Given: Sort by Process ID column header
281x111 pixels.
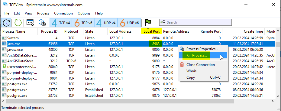Looking at the screenshot, I should click(x=48, y=31).
